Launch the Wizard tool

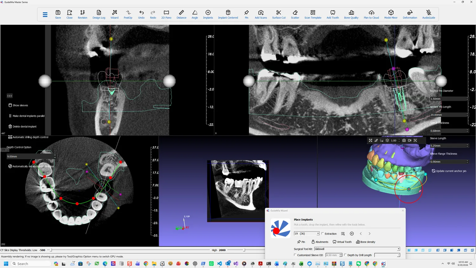tap(115, 14)
